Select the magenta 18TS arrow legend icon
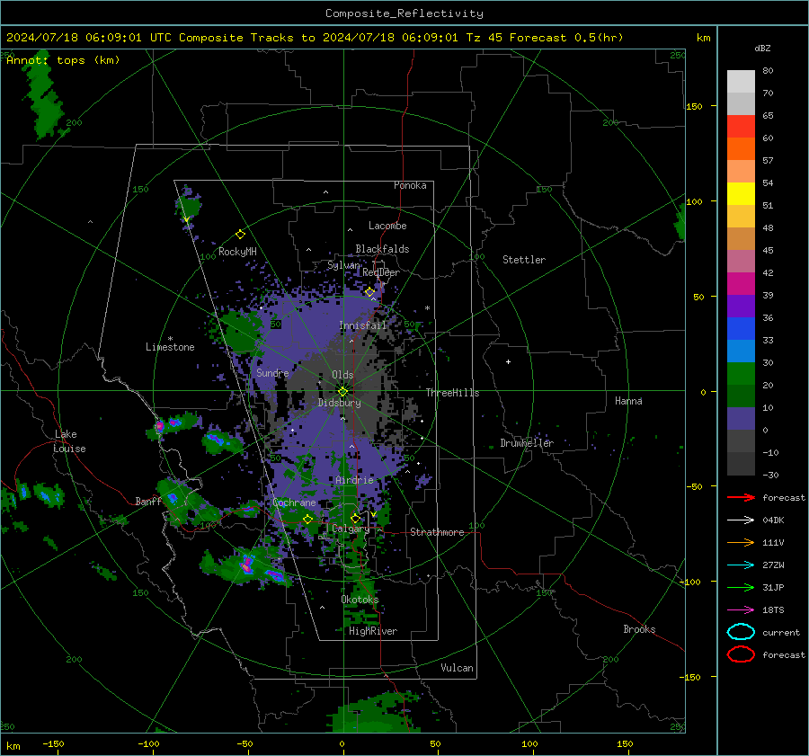This screenshot has height=756, width=809. 741,610
